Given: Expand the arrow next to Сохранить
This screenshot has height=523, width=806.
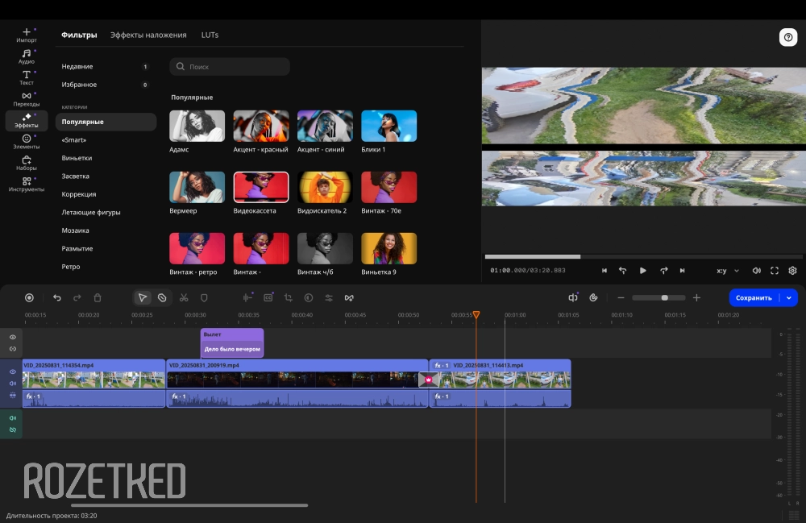Looking at the screenshot, I should pos(789,297).
